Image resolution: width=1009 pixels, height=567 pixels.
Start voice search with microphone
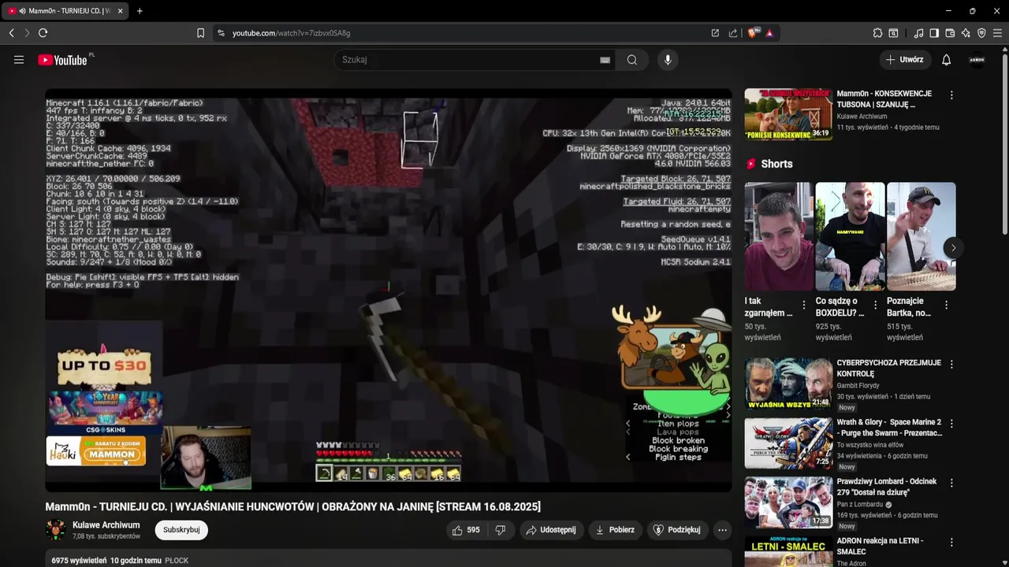[x=668, y=60]
